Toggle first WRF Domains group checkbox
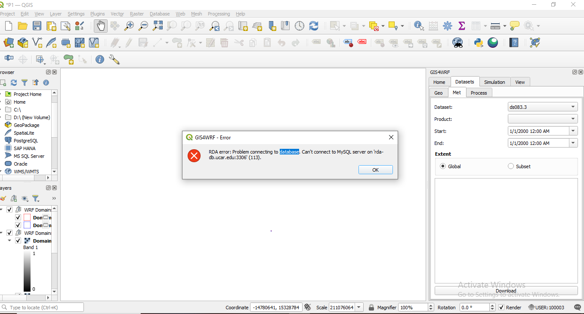The image size is (584, 314). (9, 210)
